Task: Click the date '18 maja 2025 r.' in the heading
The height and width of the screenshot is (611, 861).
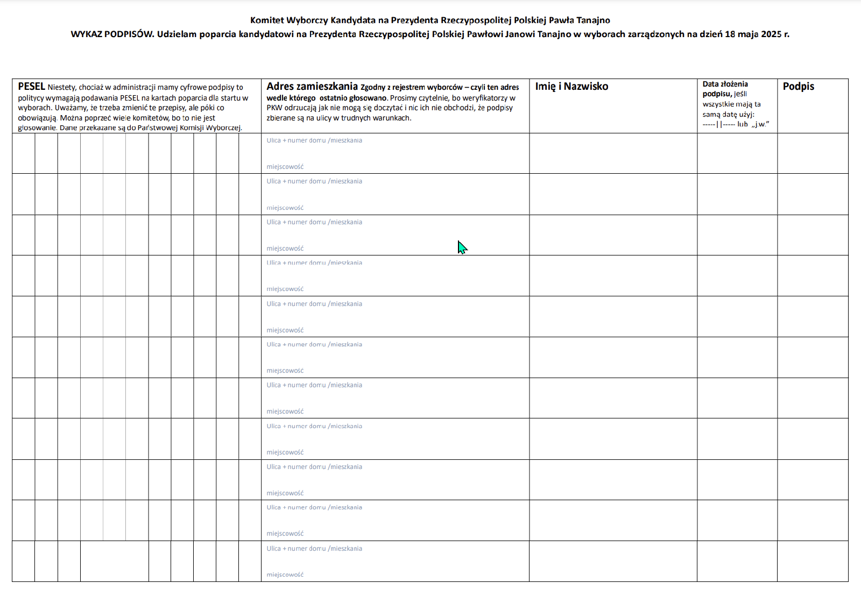Action: pos(757,34)
